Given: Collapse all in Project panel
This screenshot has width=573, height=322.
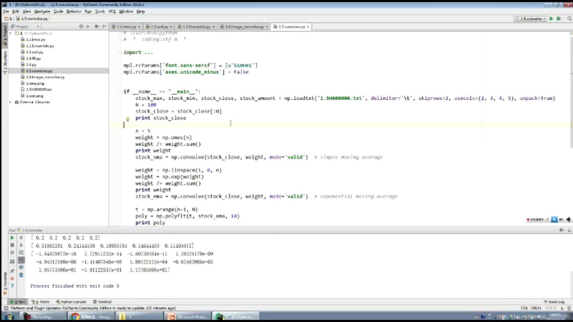Looking at the screenshot, I should [x=88, y=27].
